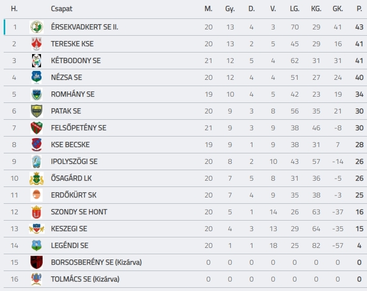Click the Romhány SE team logo
This screenshot has height=291, width=367.
(x=36, y=94)
